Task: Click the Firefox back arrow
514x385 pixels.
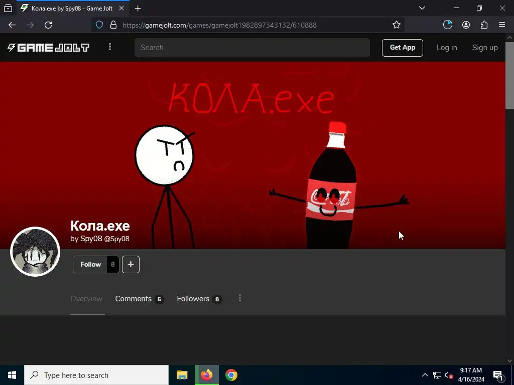Action: click(x=12, y=25)
